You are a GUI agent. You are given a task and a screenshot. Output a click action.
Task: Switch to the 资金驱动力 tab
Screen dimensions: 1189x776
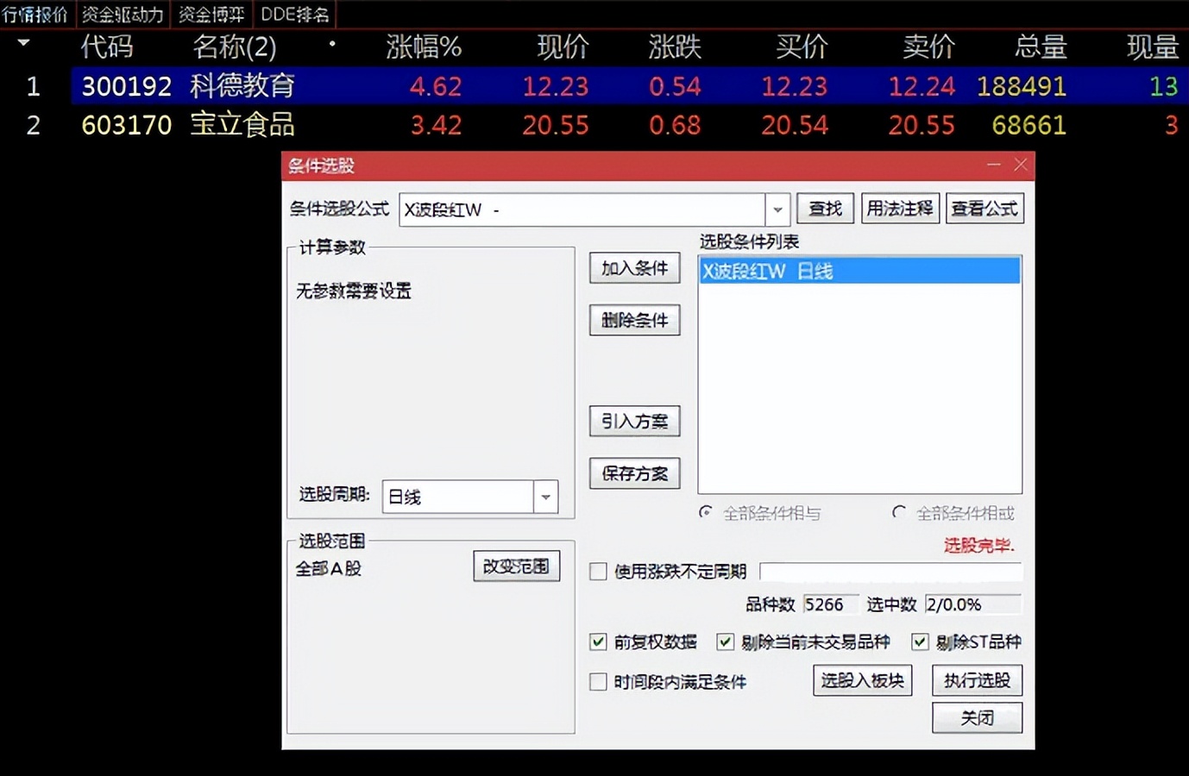122,14
